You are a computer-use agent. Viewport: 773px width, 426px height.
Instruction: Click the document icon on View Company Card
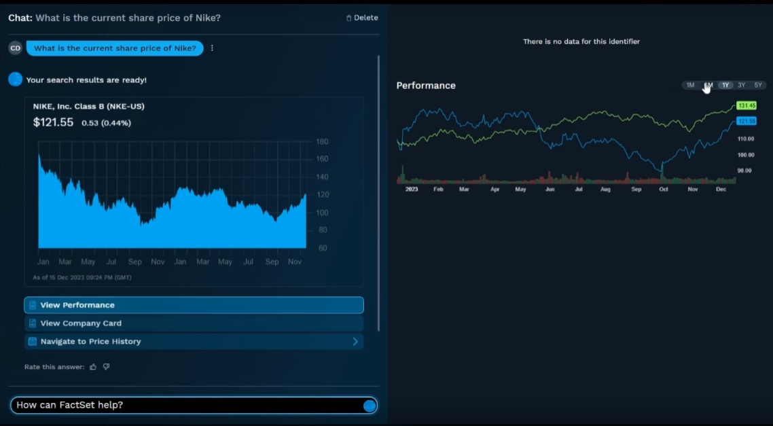[33, 323]
